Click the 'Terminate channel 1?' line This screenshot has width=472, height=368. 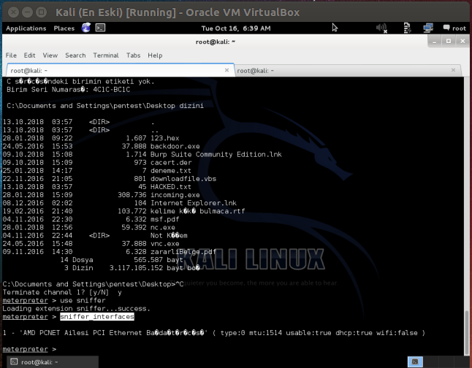(62, 292)
